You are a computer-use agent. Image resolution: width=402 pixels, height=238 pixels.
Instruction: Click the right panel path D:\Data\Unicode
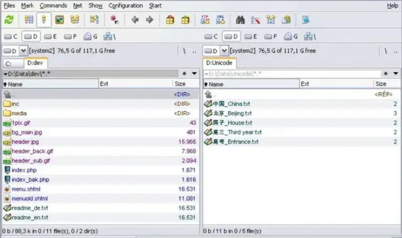point(292,74)
